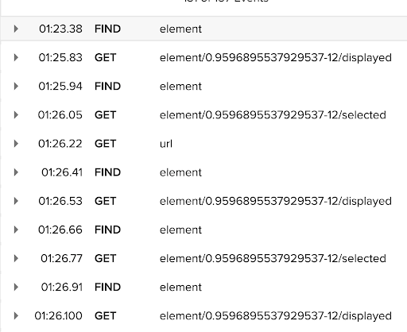This screenshot has height=332, width=407.
Task: Select element/.../displayed path at 01:26.100
Action: point(276,316)
